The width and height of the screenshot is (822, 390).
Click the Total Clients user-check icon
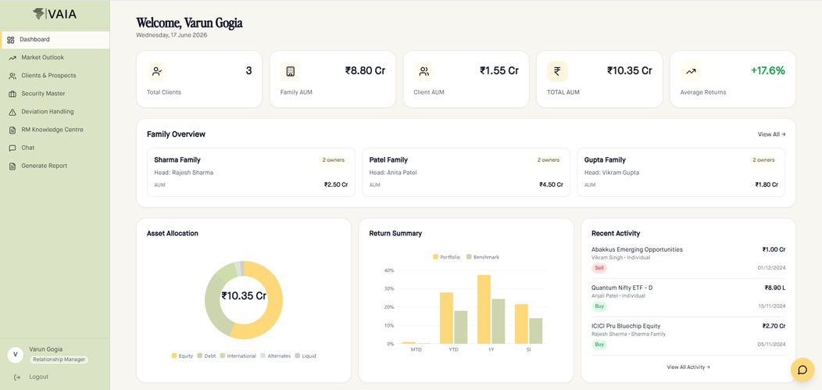click(157, 71)
